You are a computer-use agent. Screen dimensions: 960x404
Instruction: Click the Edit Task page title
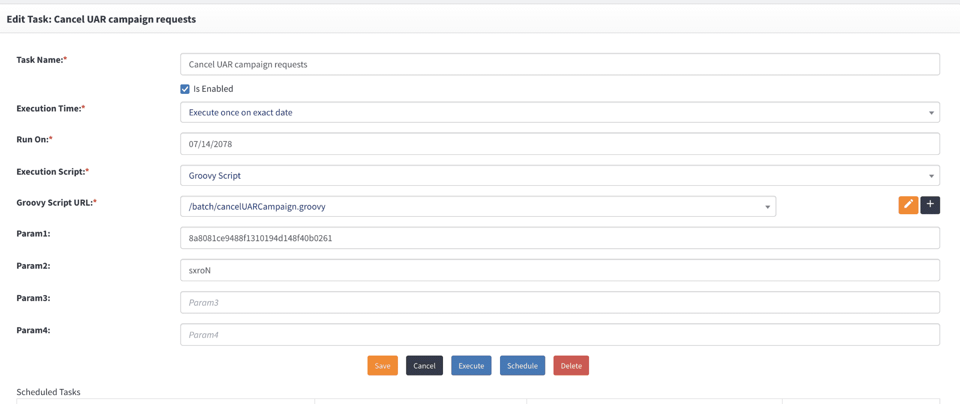(101, 19)
